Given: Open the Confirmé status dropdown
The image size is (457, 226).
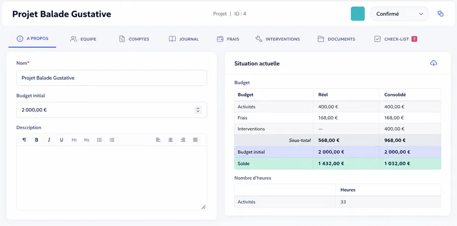Looking at the screenshot, I should coord(400,14).
